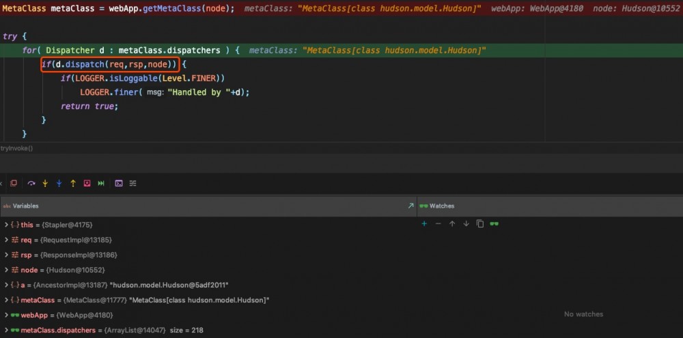
Task: Click the Step Out arrow icon
Action: tap(73, 184)
